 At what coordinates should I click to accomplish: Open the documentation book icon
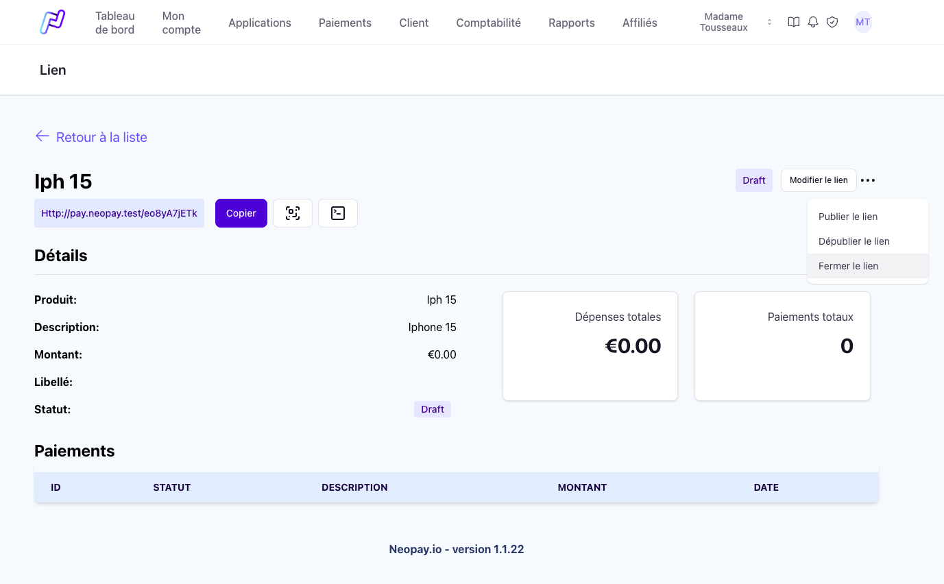point(793,22)
